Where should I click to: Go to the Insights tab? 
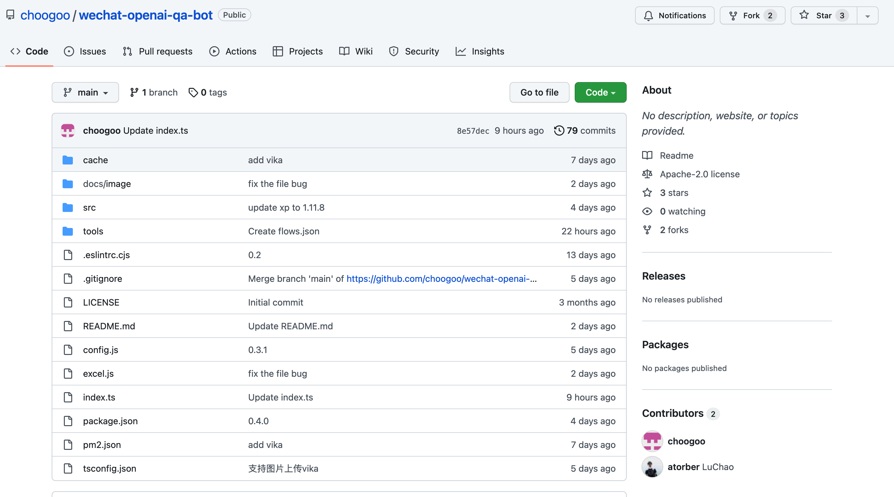(480, 51)
